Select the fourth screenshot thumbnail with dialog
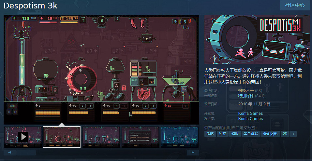 coord(141,137)
